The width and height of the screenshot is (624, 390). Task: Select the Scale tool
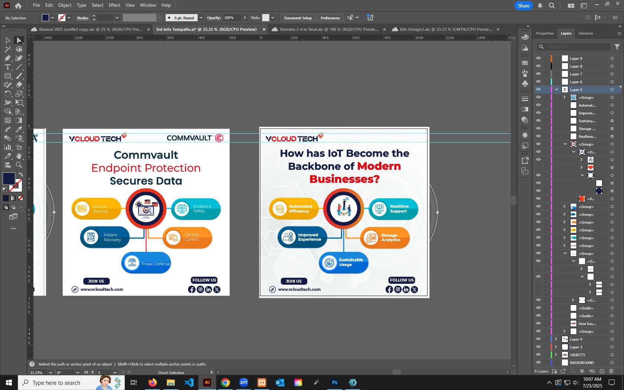click(19, 94)
